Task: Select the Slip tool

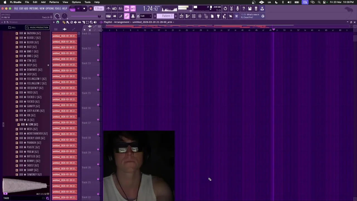Action: point(79,22)
